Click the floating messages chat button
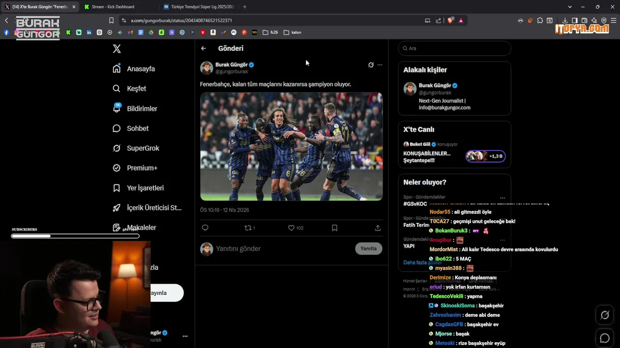Viewport: 620px width, 348px height. [604, 338]
